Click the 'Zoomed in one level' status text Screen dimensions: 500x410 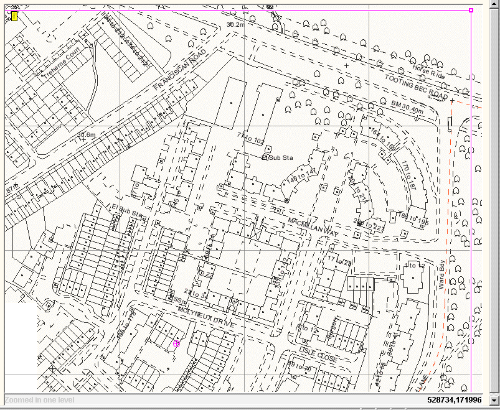[40, 400]
